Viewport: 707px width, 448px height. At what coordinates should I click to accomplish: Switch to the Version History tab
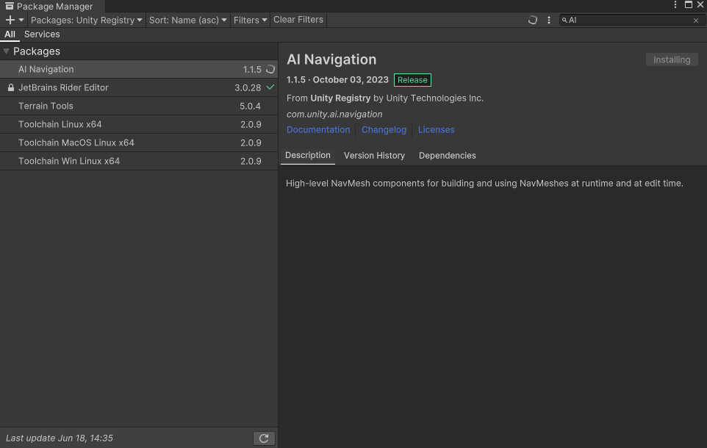tap(374, 156)
